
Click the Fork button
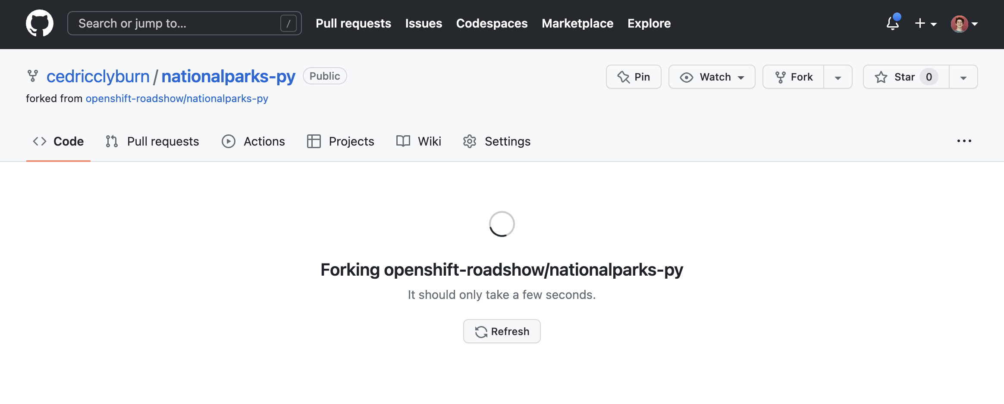pyautogui.click(x=794, y=77)
